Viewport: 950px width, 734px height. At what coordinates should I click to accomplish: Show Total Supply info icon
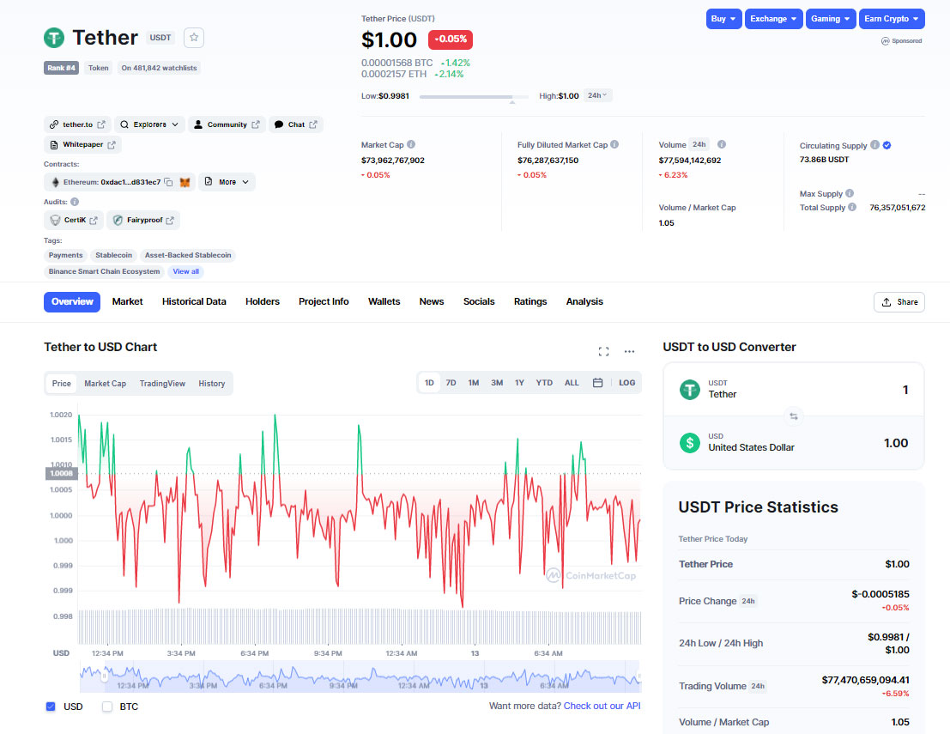852,207
